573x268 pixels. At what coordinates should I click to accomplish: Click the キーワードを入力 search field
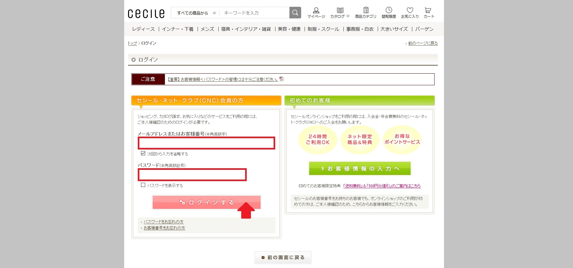pyautogui.click(x=254, y=13)
